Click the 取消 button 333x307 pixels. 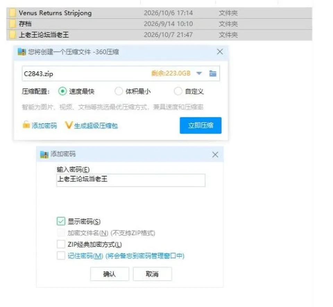point(152,274)
